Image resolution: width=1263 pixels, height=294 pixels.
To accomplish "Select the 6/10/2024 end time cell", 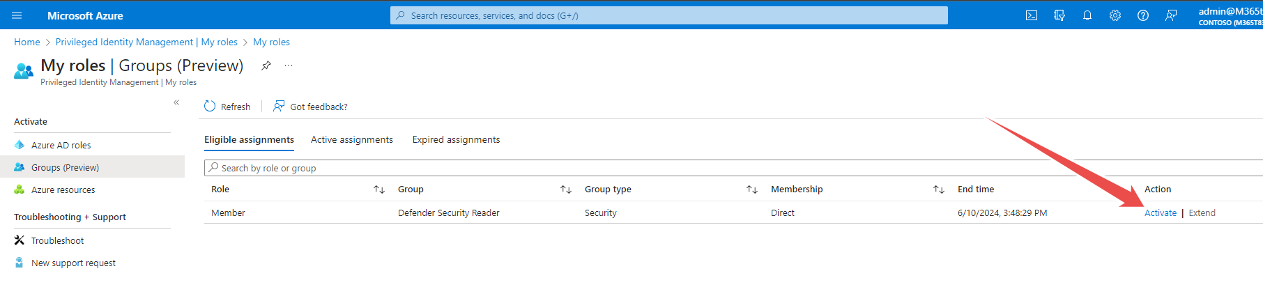I will pyautogui.click(x=1002, y=213).
